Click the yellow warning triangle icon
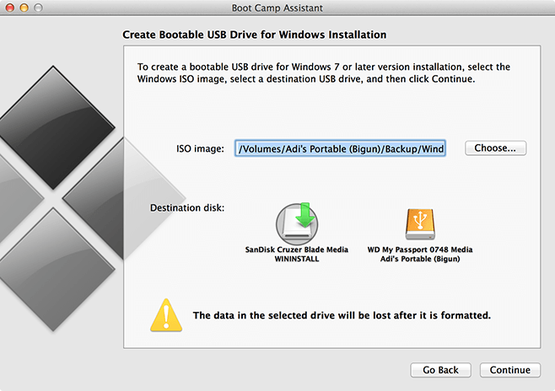Screen dimensions: 555x391 [x=166, y=315]
